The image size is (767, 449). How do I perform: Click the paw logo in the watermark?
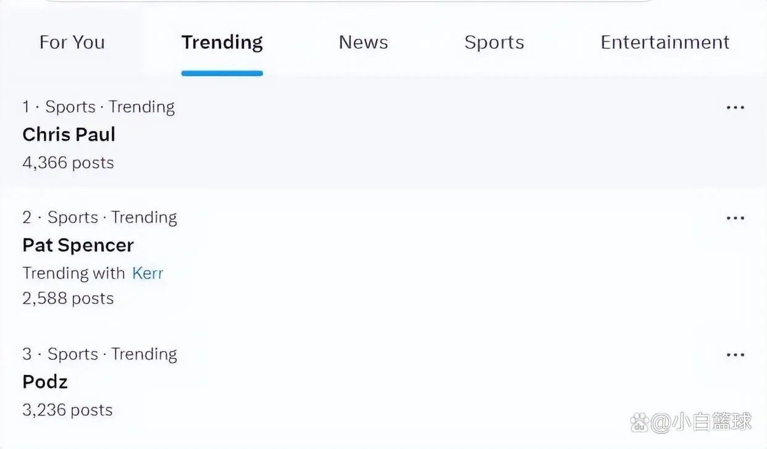pyautogui.click(x=640, y=422)
